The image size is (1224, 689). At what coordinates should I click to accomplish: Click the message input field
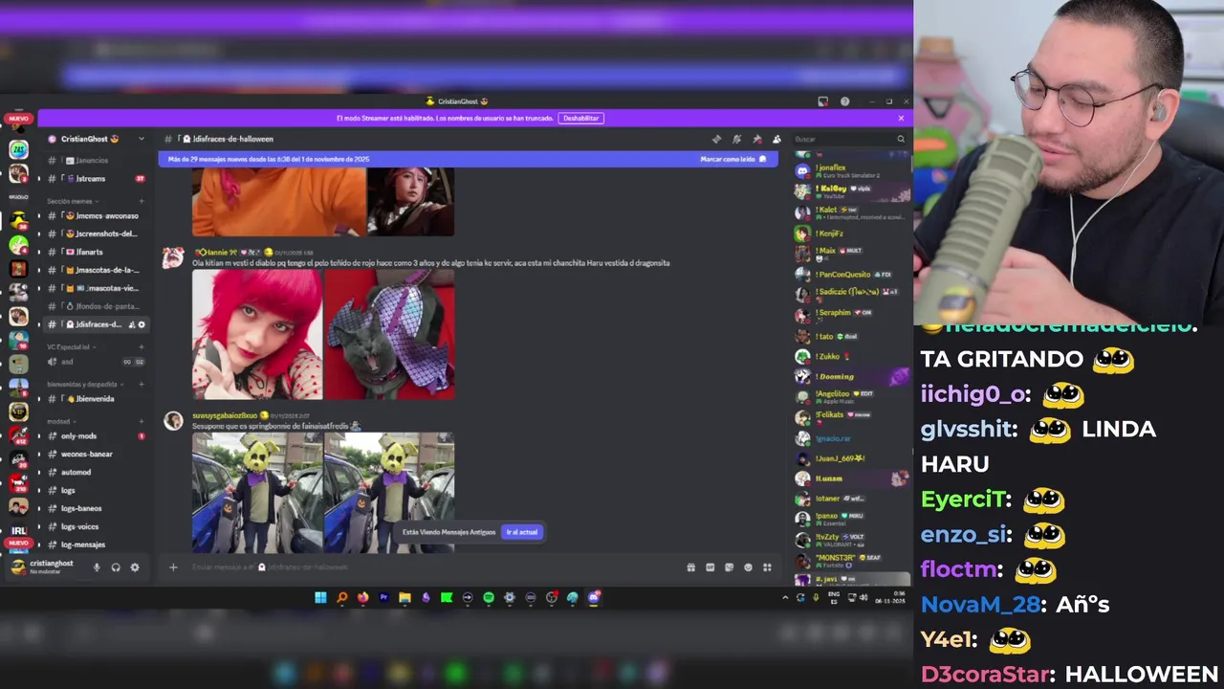430,567
